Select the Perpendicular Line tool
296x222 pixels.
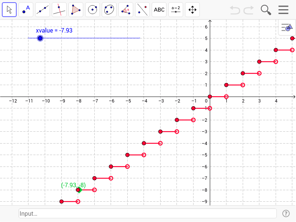[59, 10]
